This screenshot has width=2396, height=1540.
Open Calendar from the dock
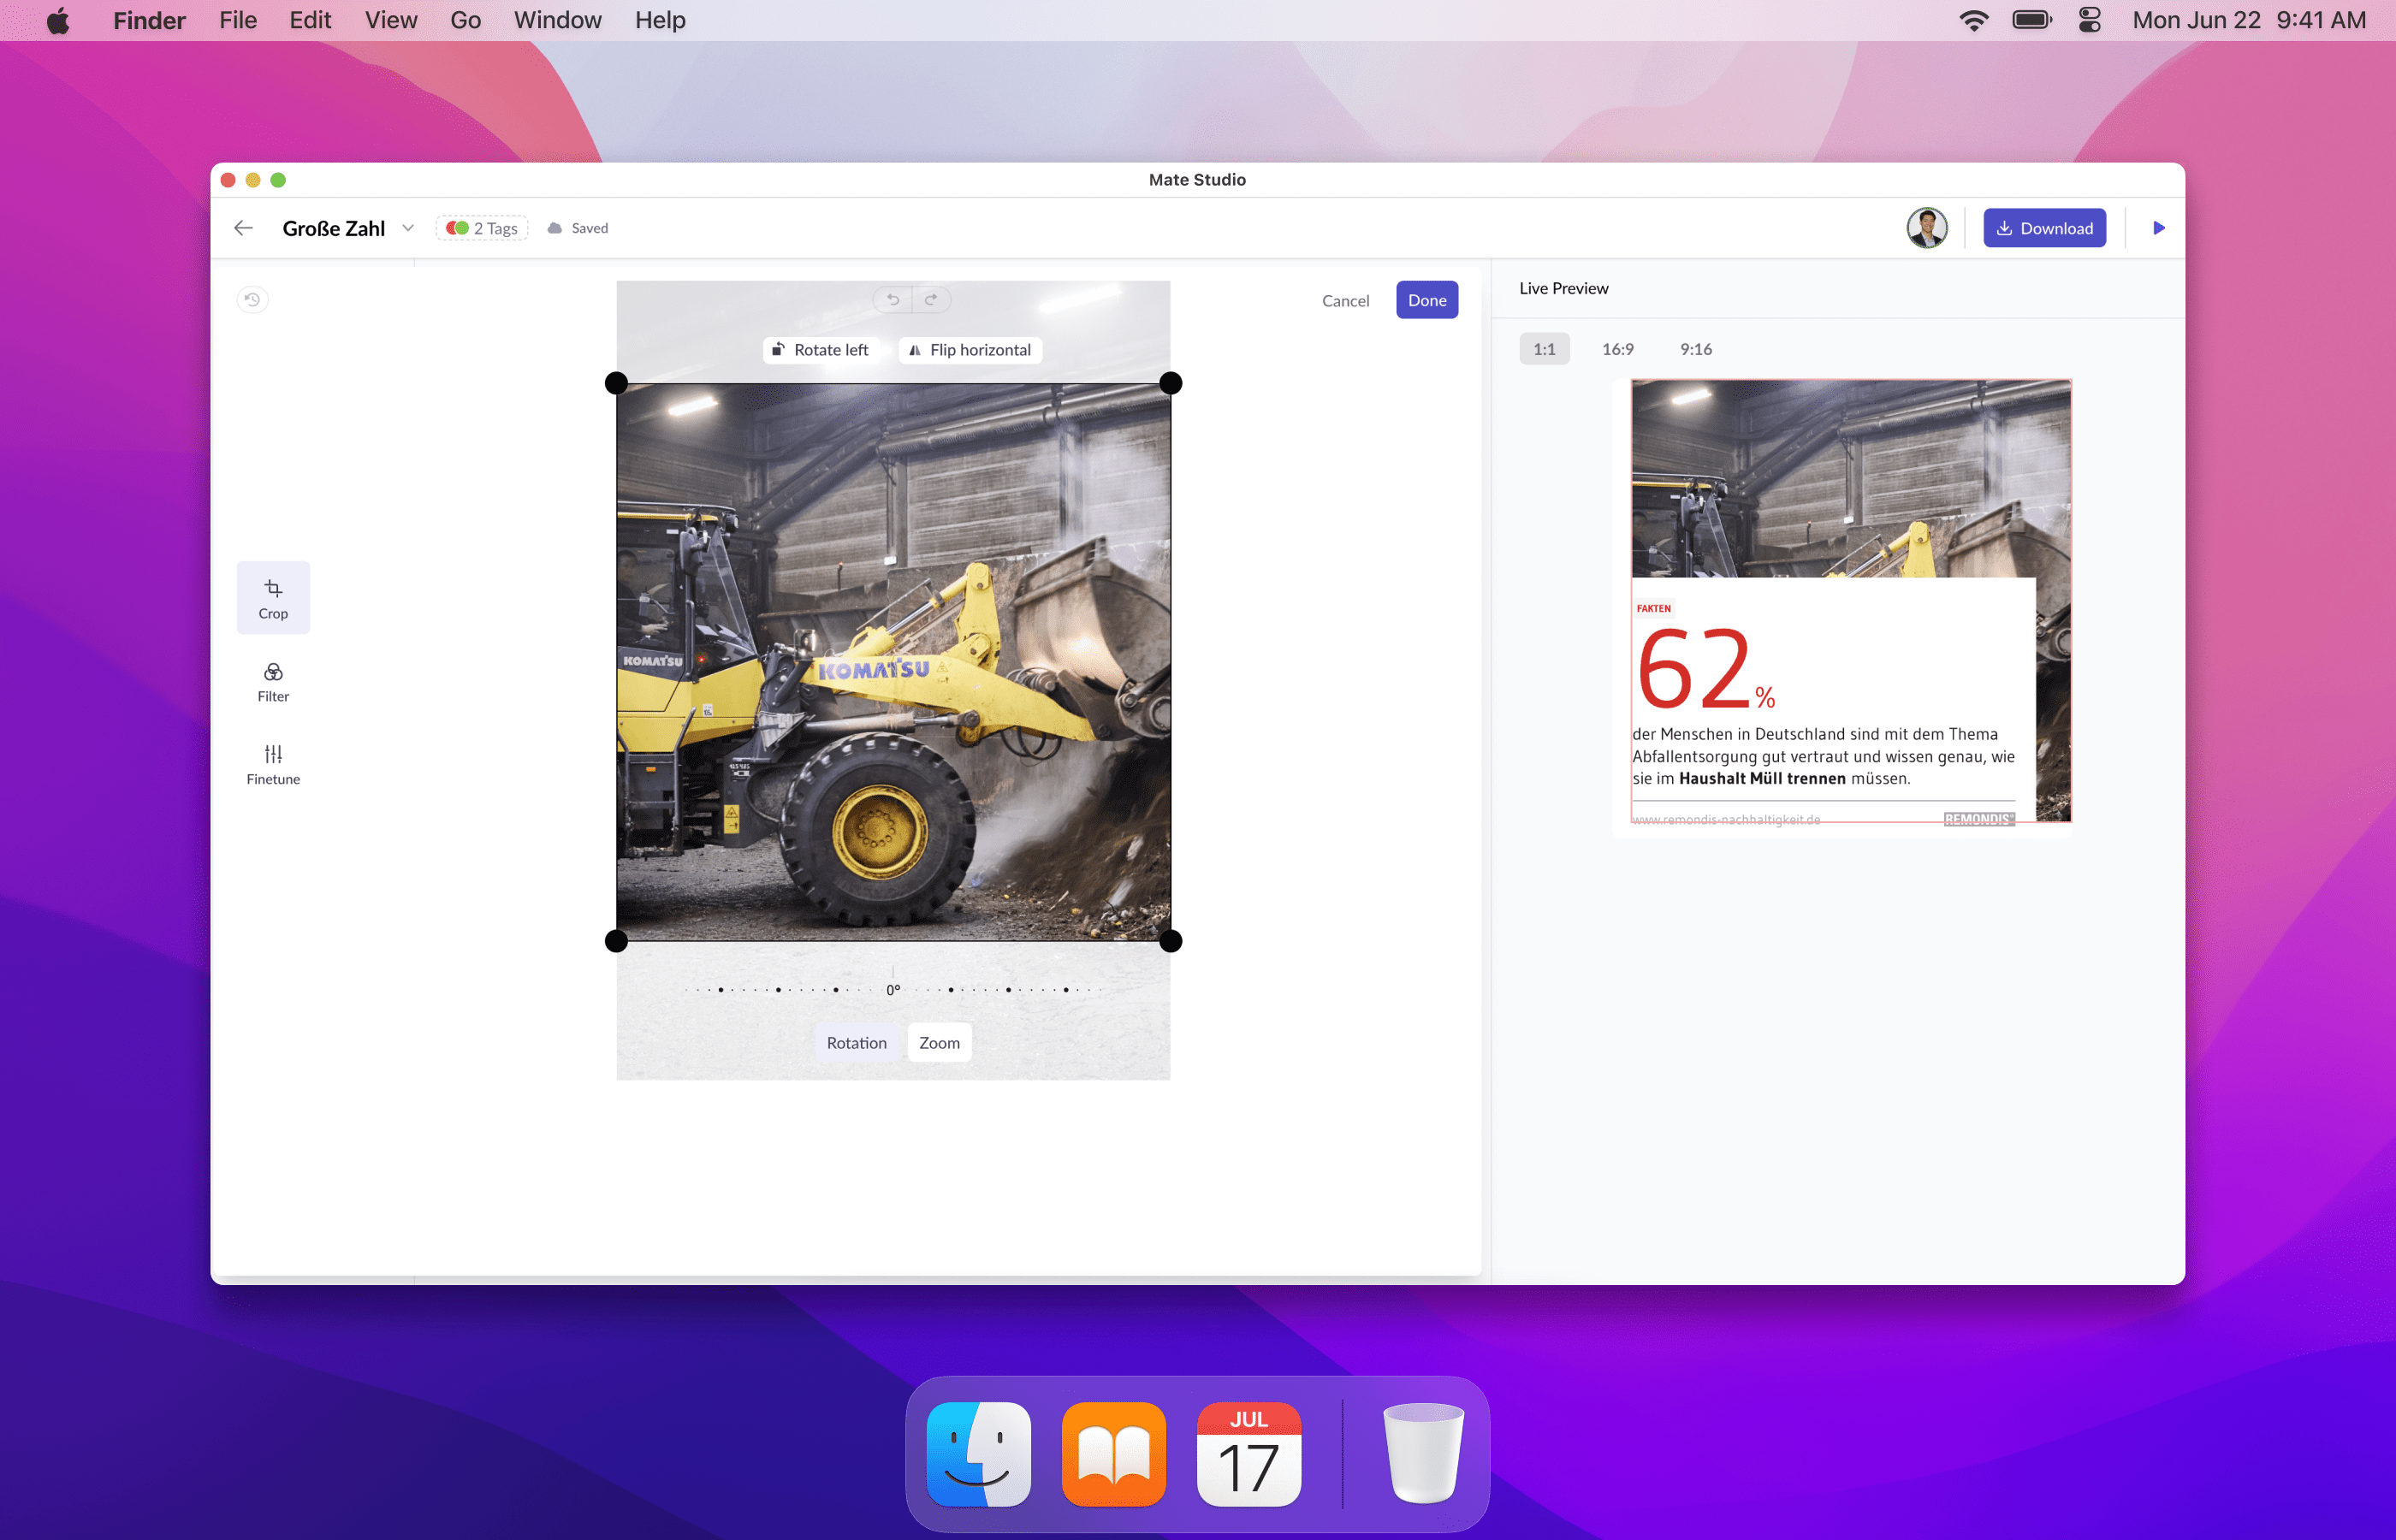tap(1249, 1454)
